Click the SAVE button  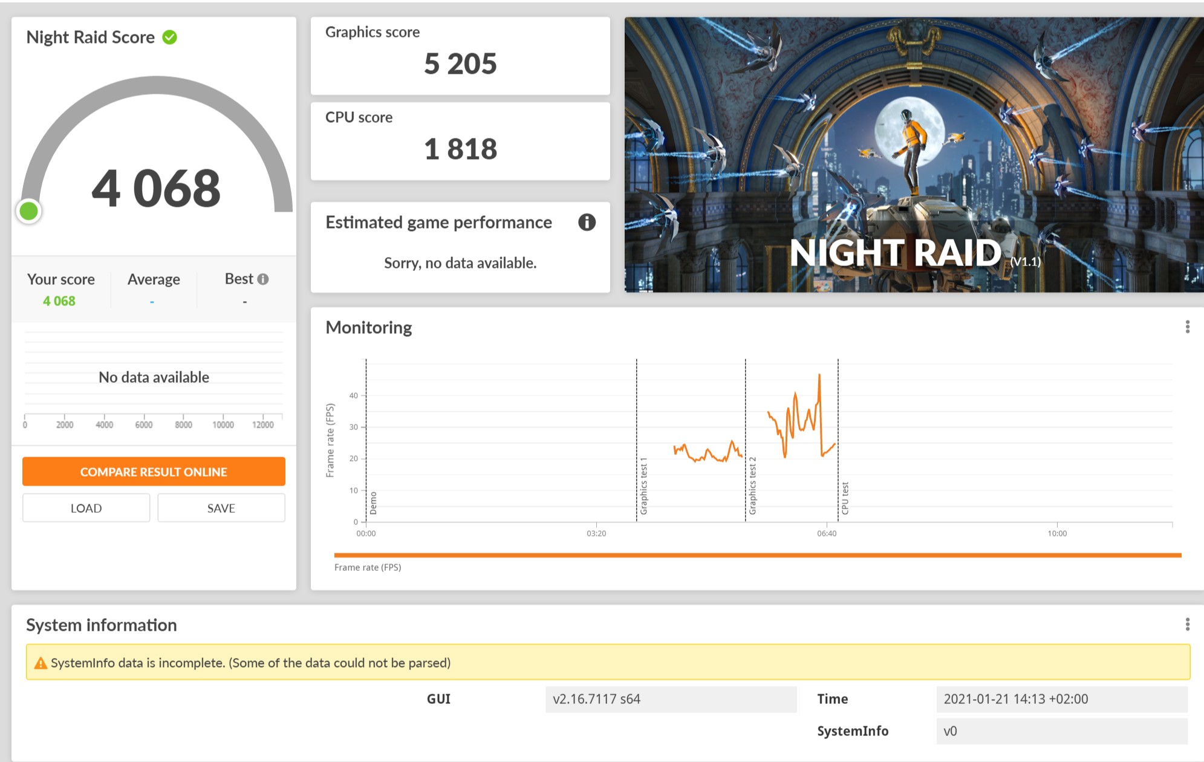pos(221,508)
